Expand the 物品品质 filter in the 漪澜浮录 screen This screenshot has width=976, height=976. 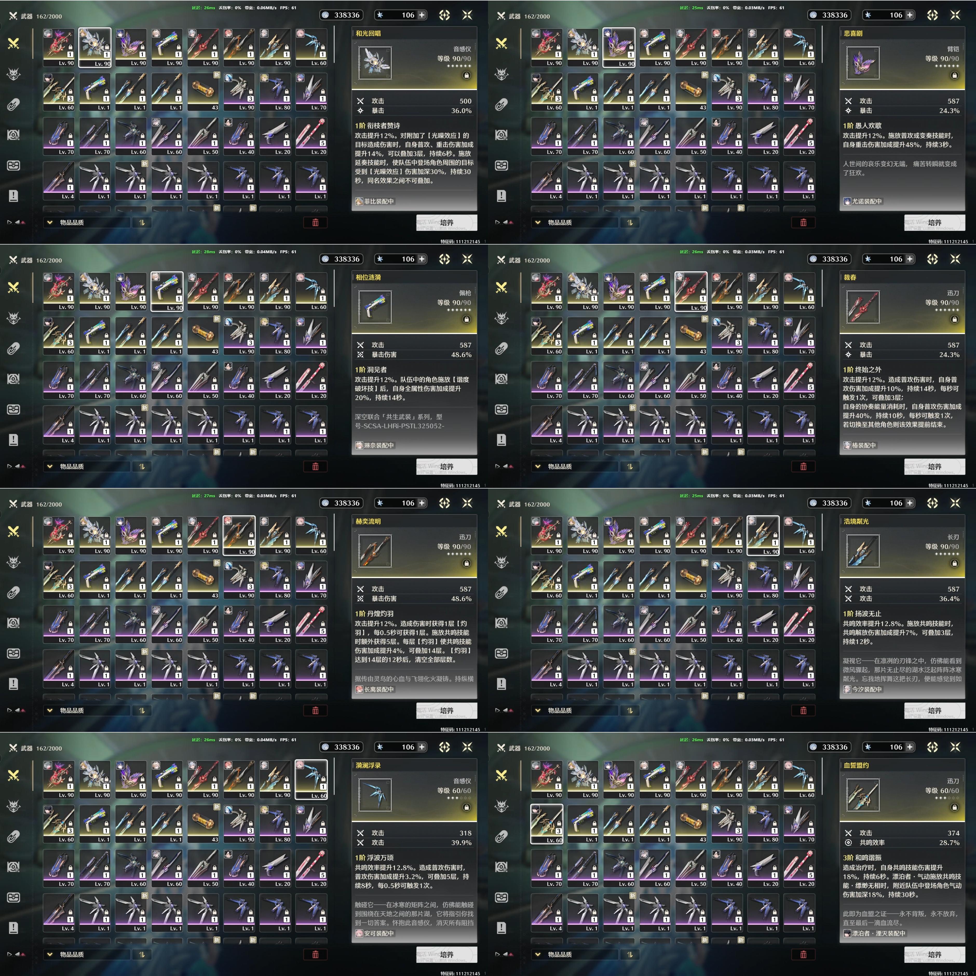tap(86, 954)
